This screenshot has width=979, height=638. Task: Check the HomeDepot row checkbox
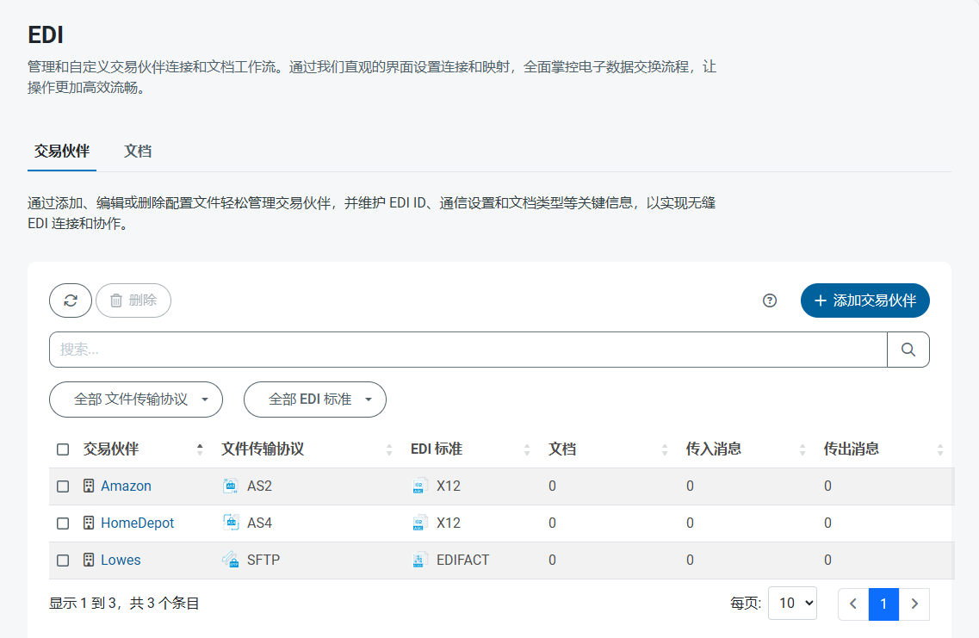point(63,523)
